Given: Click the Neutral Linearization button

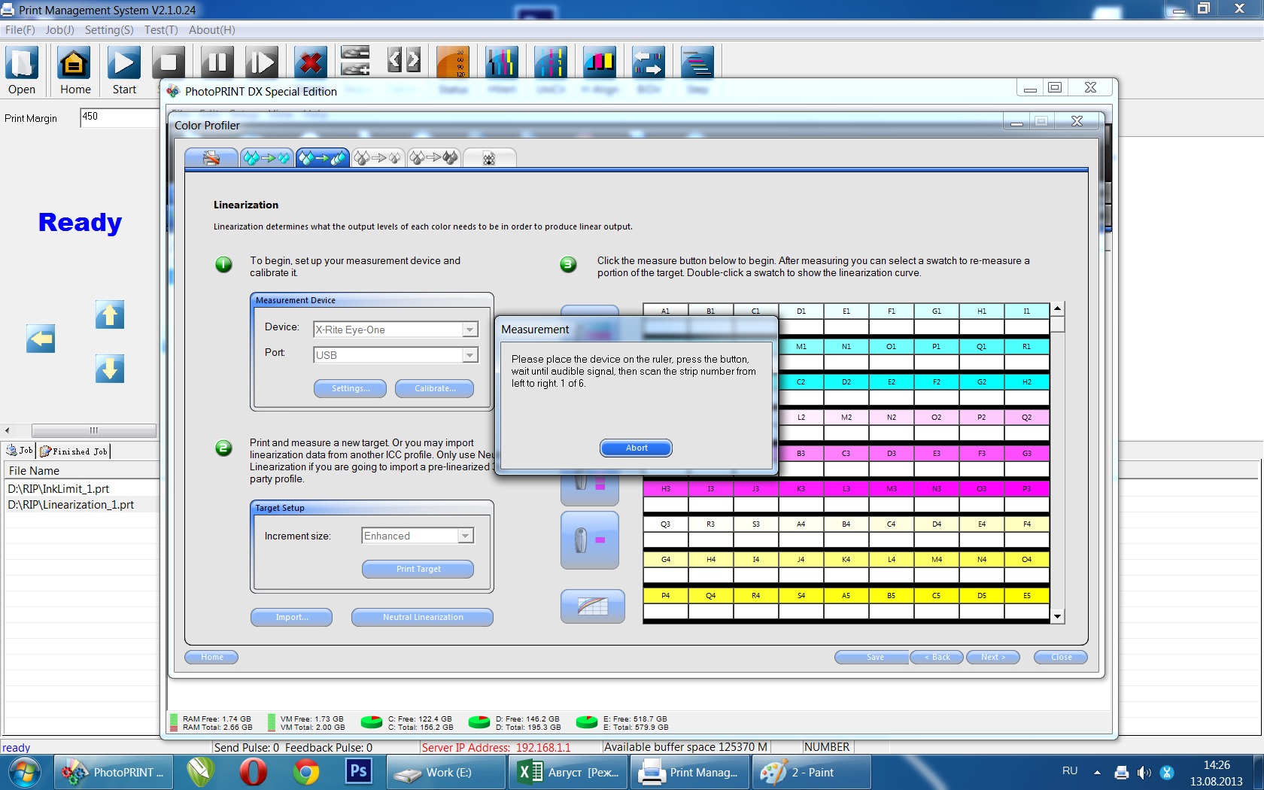Looking at the screenshot, I should (422, 617).
